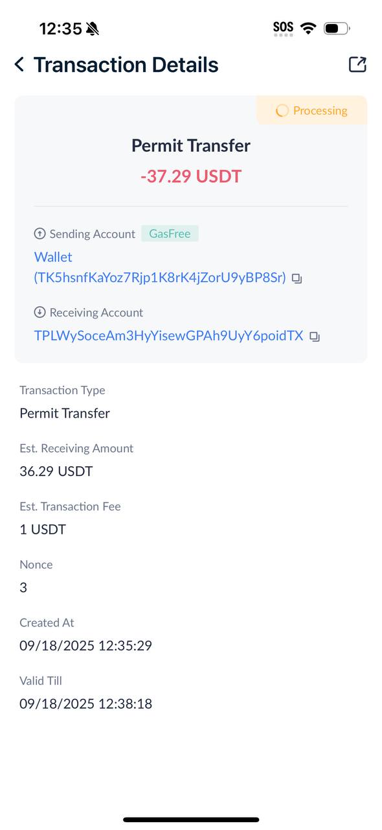
Task: Select the -37.29 USDT amount
Action: [x=191, y=176]
